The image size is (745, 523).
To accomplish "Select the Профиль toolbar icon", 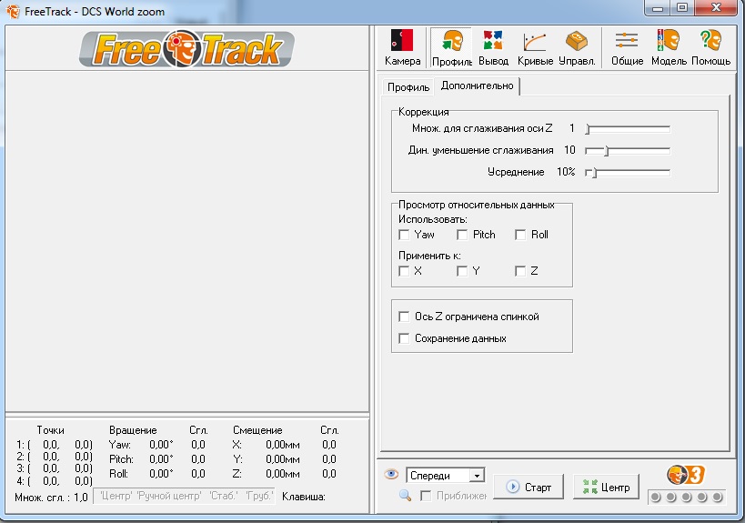I will pyautogui.click(x=451, y=47).
